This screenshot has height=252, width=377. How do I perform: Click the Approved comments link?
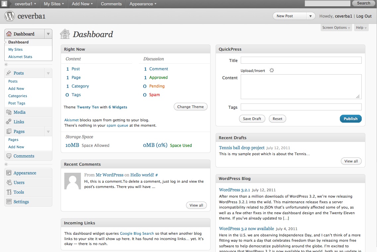tap(158, 78)
